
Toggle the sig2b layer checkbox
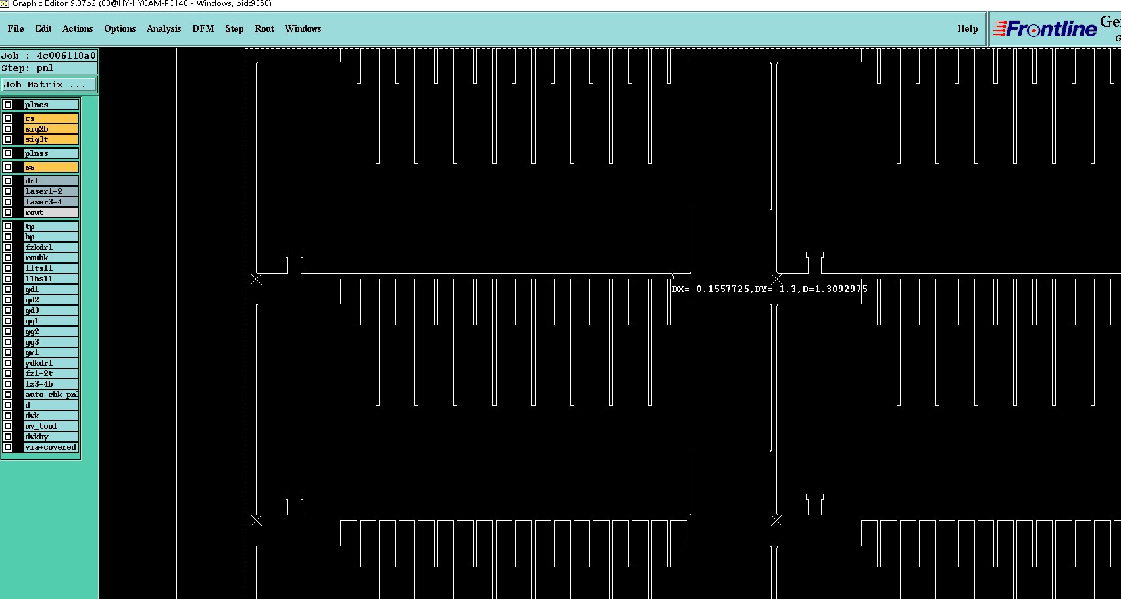point(8,129)
